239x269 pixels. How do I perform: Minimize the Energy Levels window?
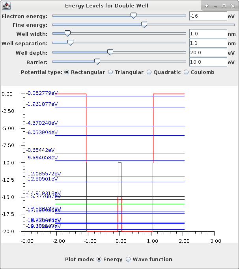pos(215,6)
